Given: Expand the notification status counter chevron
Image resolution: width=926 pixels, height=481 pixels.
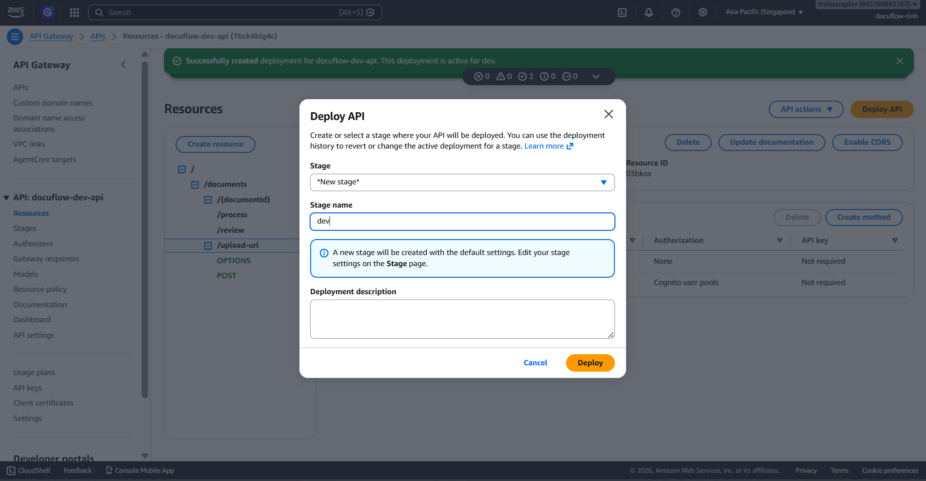Looking at the screenshot, I should pos(596,76).
